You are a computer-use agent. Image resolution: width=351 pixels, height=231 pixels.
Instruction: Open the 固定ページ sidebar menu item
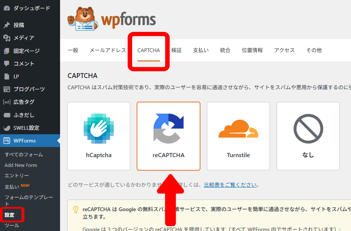click(x=26, y=51)
